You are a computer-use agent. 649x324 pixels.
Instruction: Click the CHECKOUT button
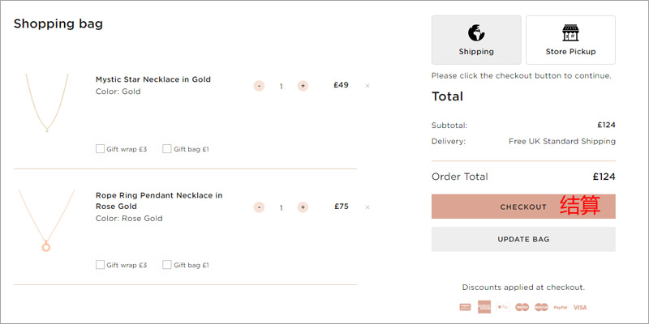(523, 207)
